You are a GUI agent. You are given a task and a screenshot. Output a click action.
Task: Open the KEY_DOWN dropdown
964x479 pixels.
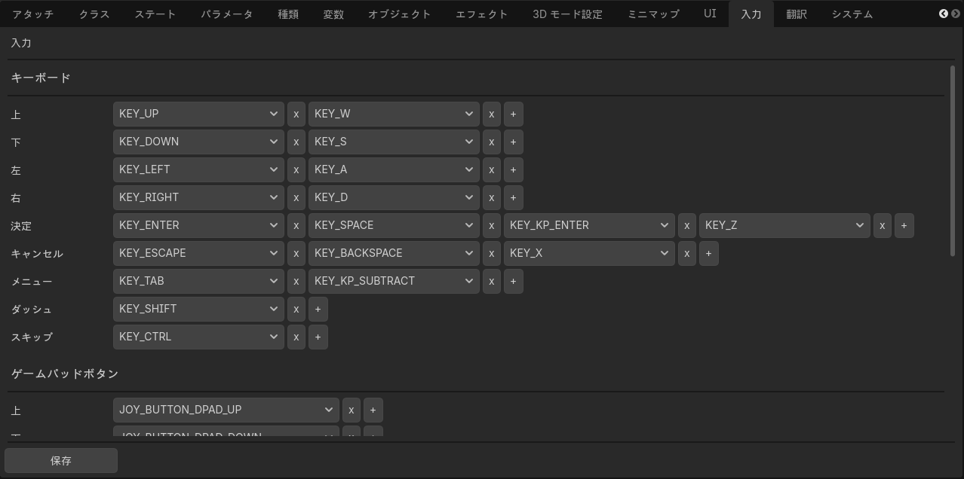198,142
